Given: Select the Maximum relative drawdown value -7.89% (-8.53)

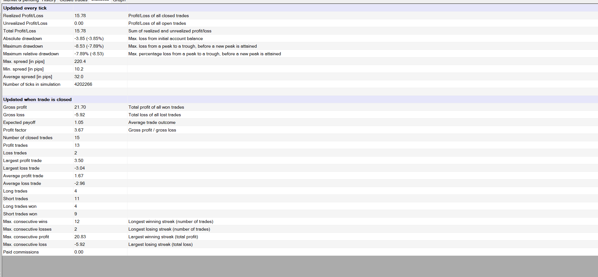Looking at the screenshot, I should pyautogui.click(x=89, y=54).
